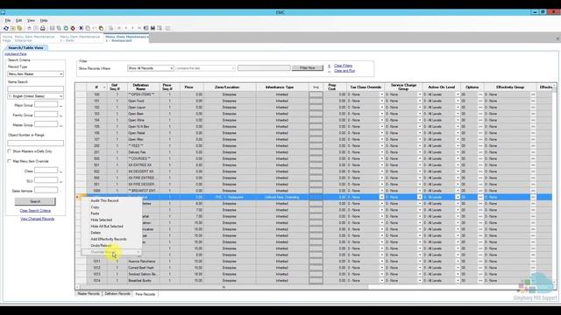This screenshot has height=315, width=561.
Task: Click the Price column header
Action: 189,87
